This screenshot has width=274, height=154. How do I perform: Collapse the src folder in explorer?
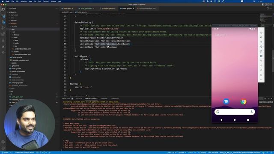14,32
